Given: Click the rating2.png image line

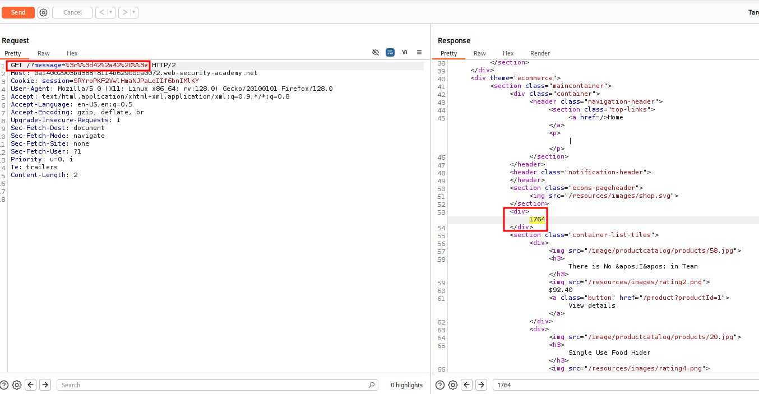Looking at the screenshot, I should point(630,282).
